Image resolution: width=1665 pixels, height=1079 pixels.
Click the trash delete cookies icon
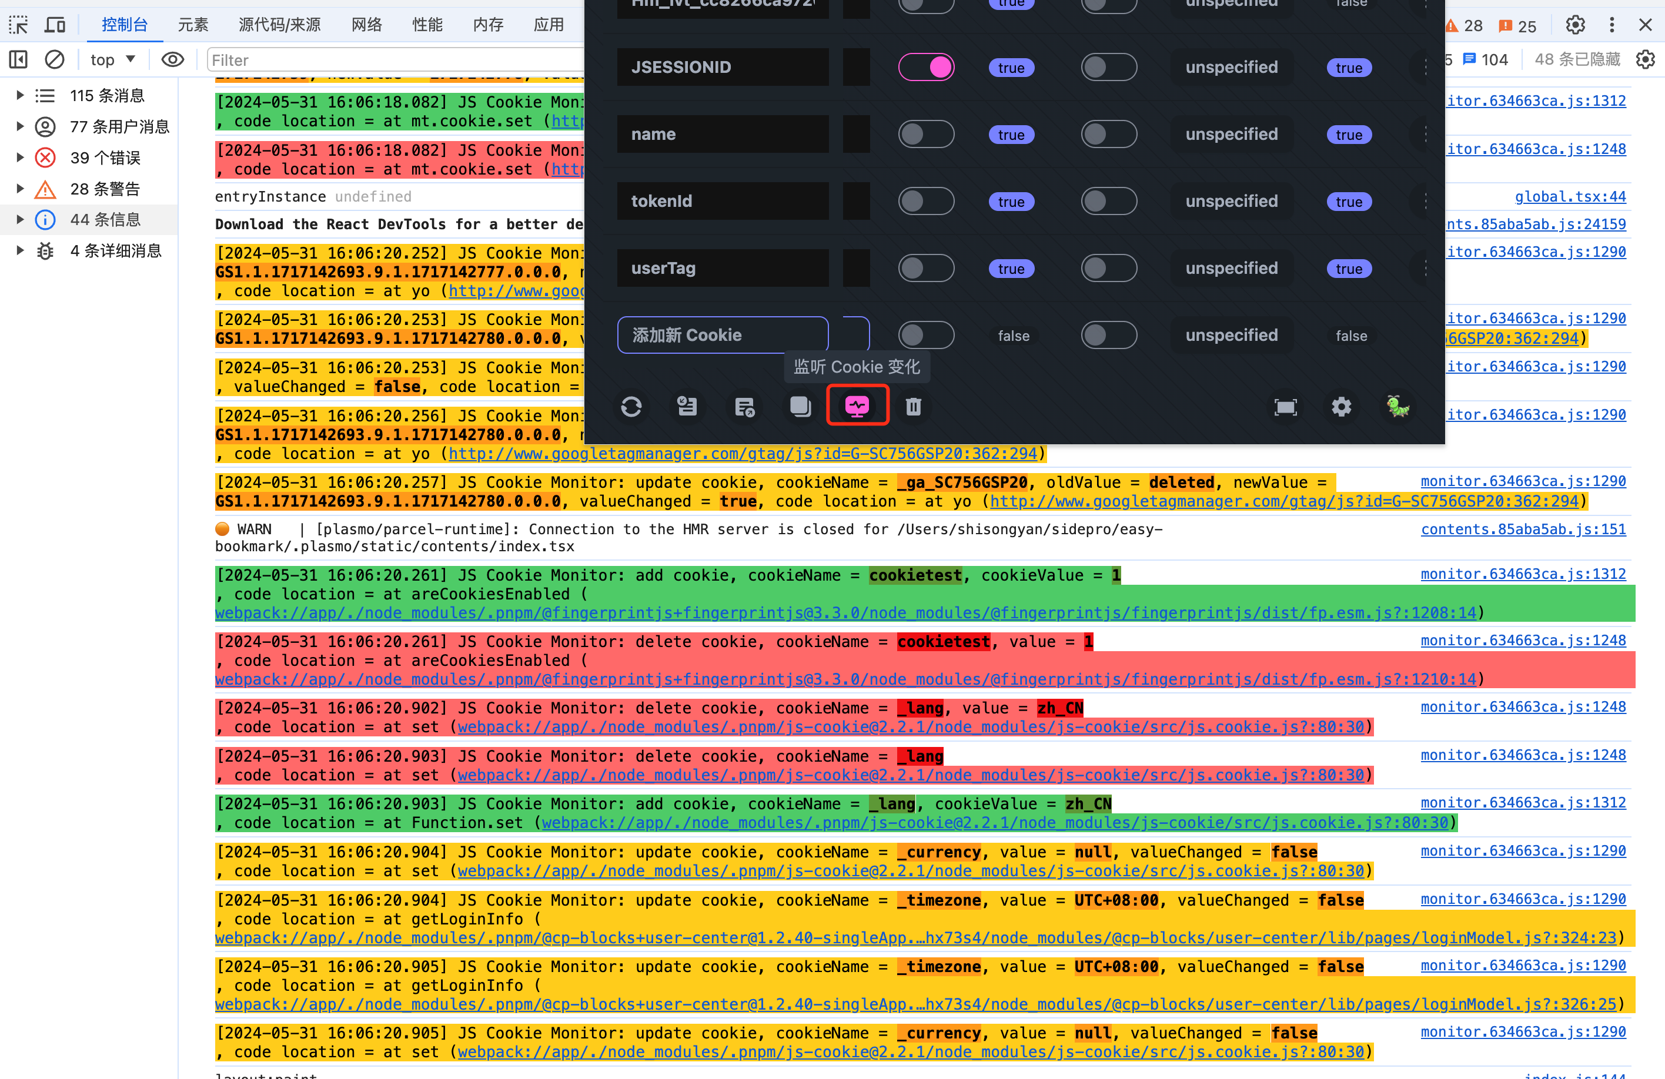(x=914, y=406)
